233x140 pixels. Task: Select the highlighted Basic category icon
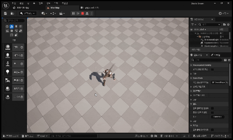tap(12, 27)
